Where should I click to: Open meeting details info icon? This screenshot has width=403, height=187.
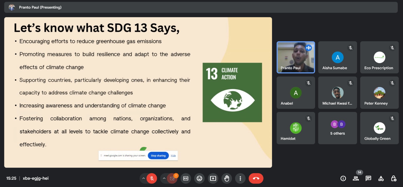(x=343, y=178)
